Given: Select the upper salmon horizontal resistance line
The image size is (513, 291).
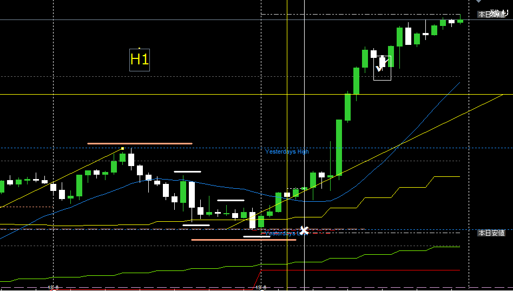Looking at the screenshot, I should click(x=140, y=143).
